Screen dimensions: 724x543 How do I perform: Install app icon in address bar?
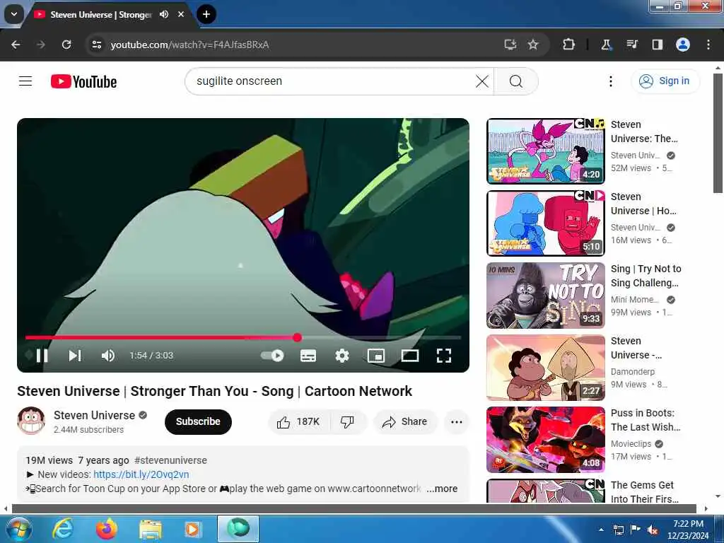[510, 45]
